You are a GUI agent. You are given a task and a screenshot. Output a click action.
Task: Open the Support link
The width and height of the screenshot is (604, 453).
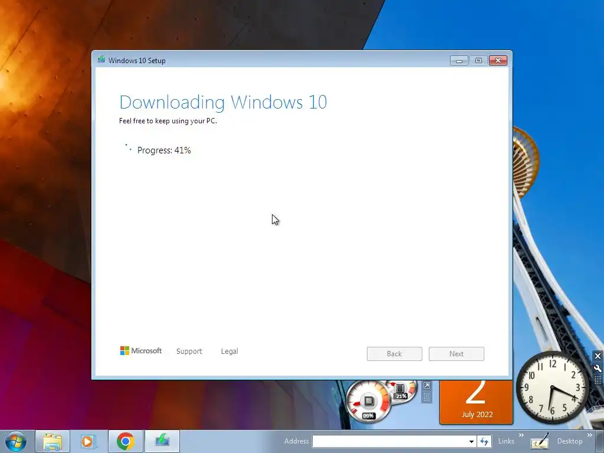[189, 352]
